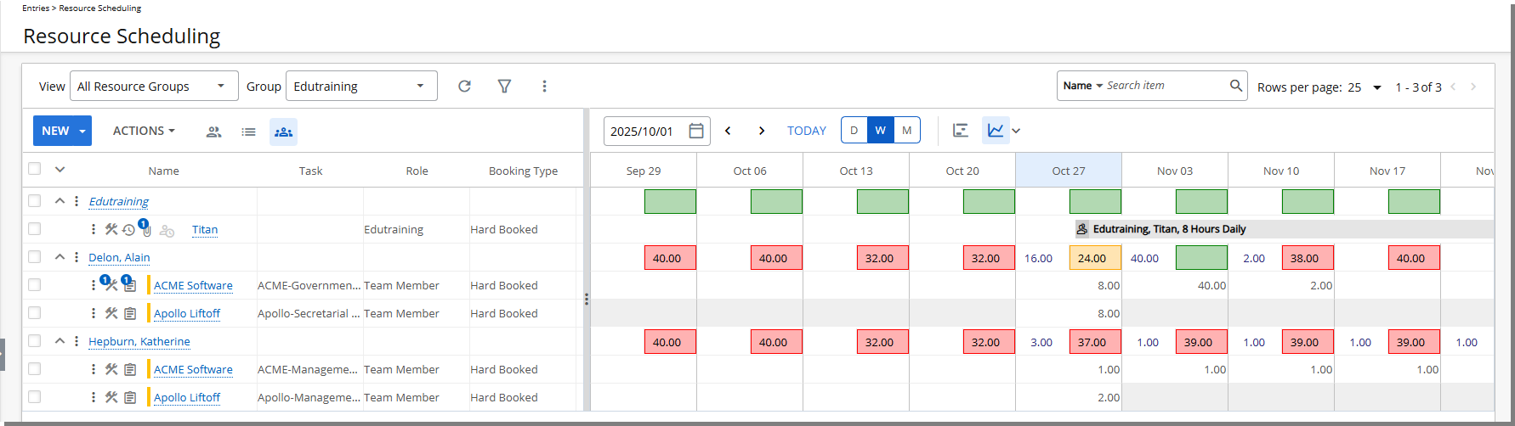Check Hepburn's Apollo Liftoff row checkbox

point(34,397)
